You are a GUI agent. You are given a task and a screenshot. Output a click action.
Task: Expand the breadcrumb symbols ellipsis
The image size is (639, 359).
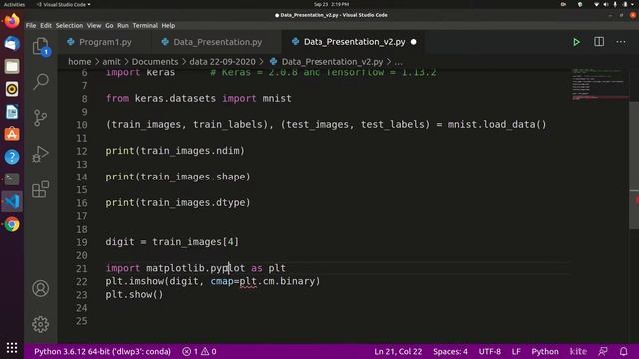point(399,62)
